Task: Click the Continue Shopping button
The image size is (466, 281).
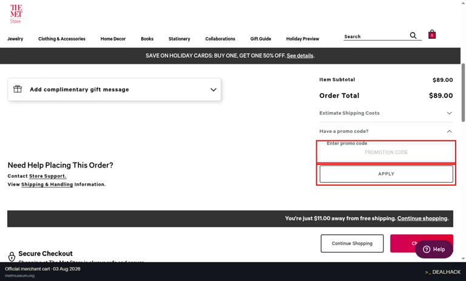Action: tap(352, 243)
